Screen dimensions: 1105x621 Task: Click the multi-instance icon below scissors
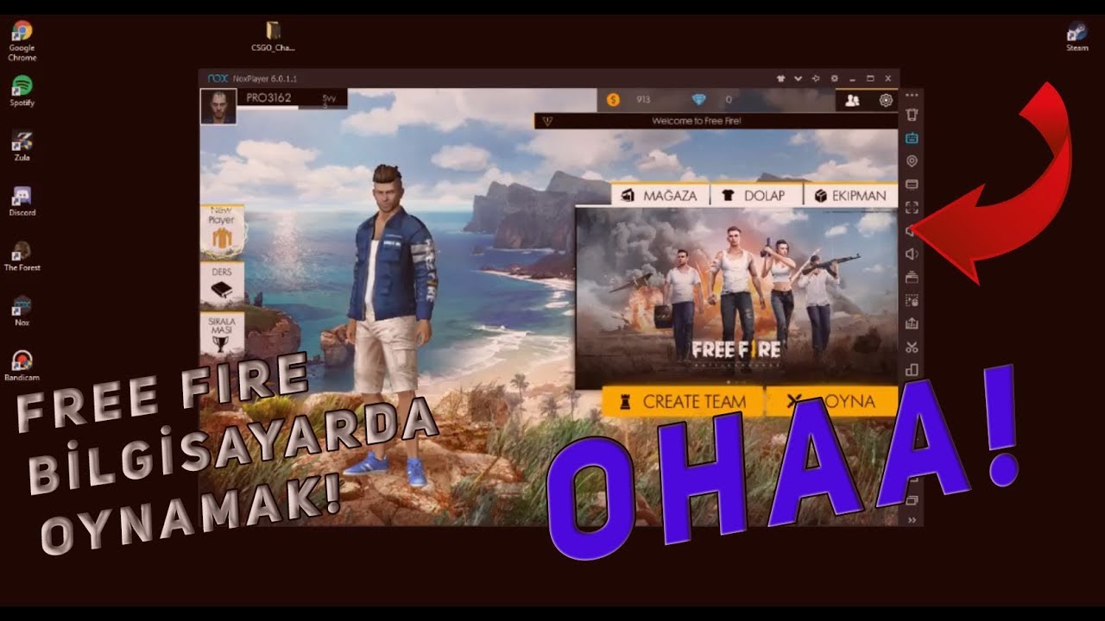[x=912, y=371]
